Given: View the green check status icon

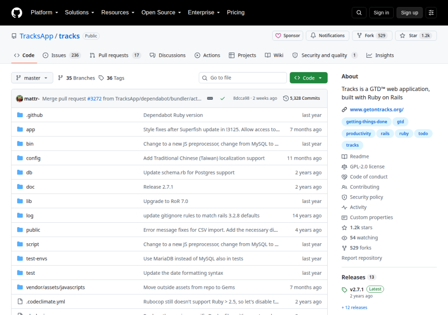Looking at the screenshot, I should (x=223, y=98).
